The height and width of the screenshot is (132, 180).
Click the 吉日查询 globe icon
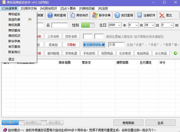[x=118, y=15]
